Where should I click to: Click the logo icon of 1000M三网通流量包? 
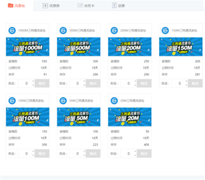click(12, 30)
